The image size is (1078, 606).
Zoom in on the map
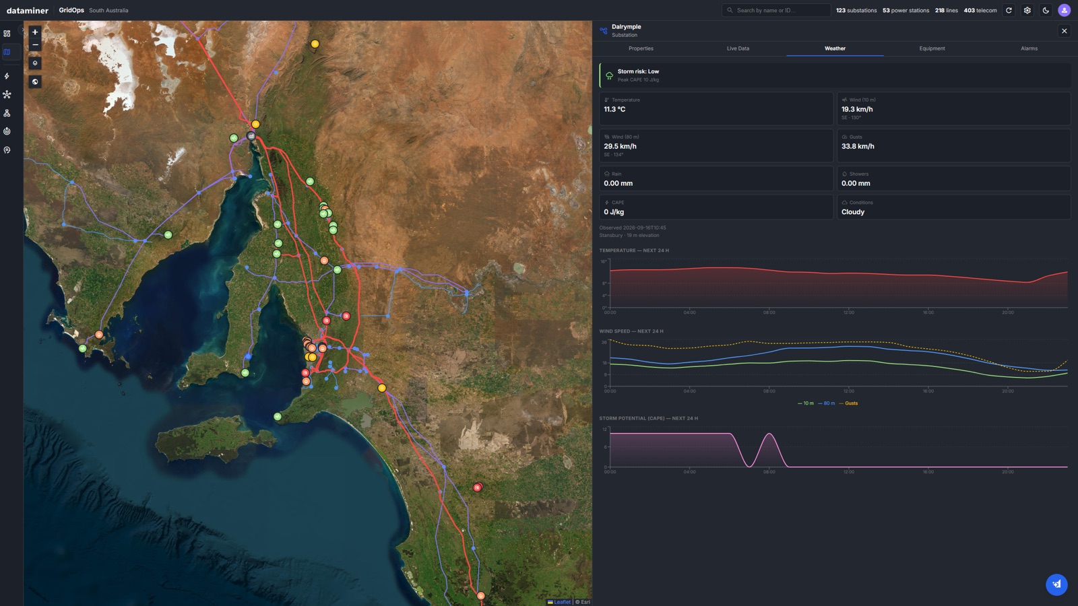click(35, 32)
